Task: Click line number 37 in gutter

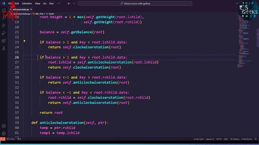Action: (17, 113)
